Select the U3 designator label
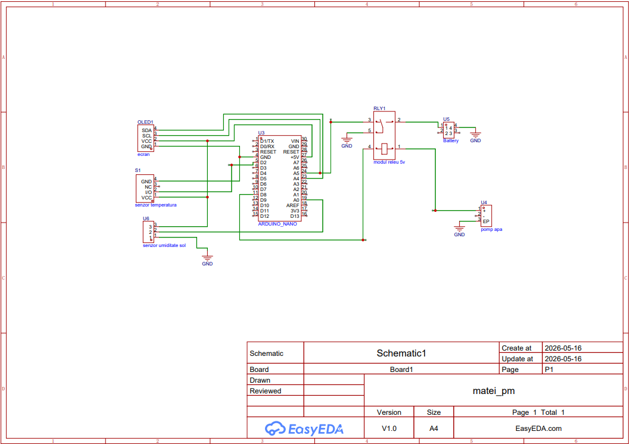The image size is (630, 444). tap(261, 133)
